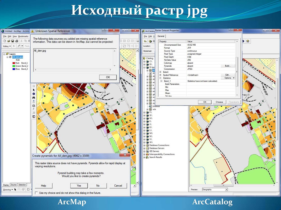Click No in Create pyramids dialog

(98, 186)
